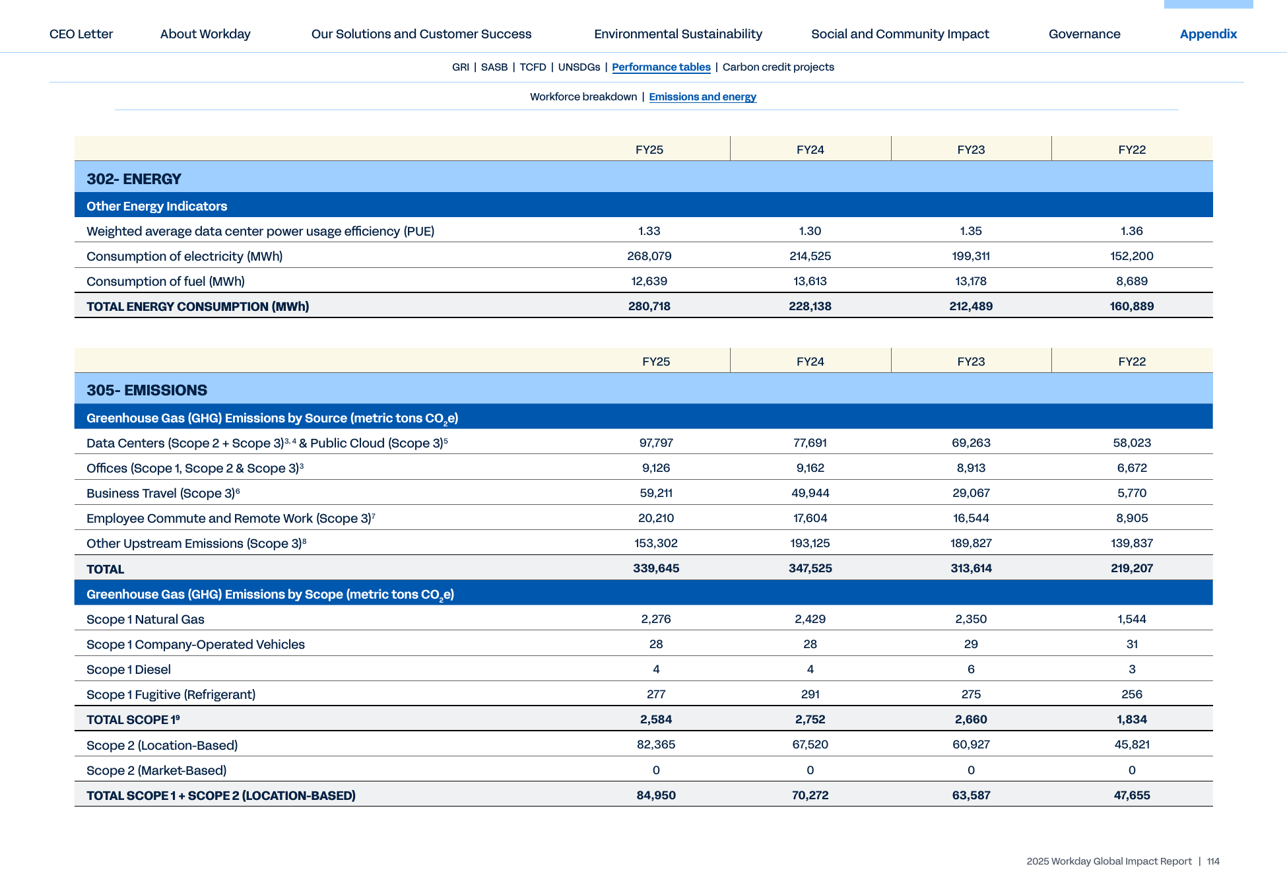Image resolution: width=1287 pixels, height=891 pixels.
Task: Click GHG Emissions by Scope subheading
Action: (271, 595)
